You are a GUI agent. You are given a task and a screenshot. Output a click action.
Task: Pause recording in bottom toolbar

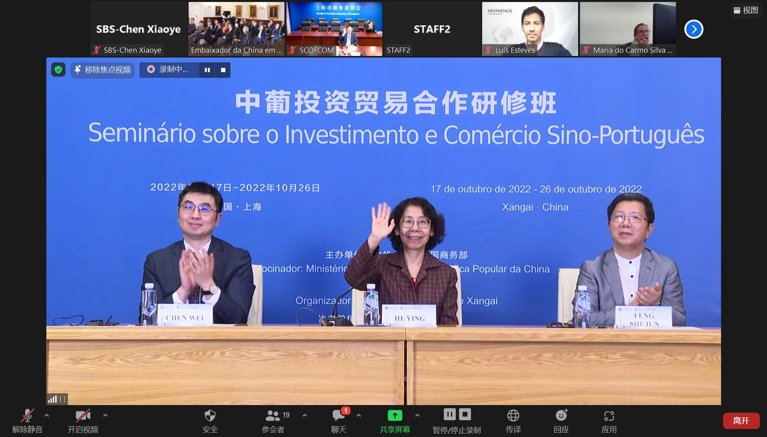(449, 415)
